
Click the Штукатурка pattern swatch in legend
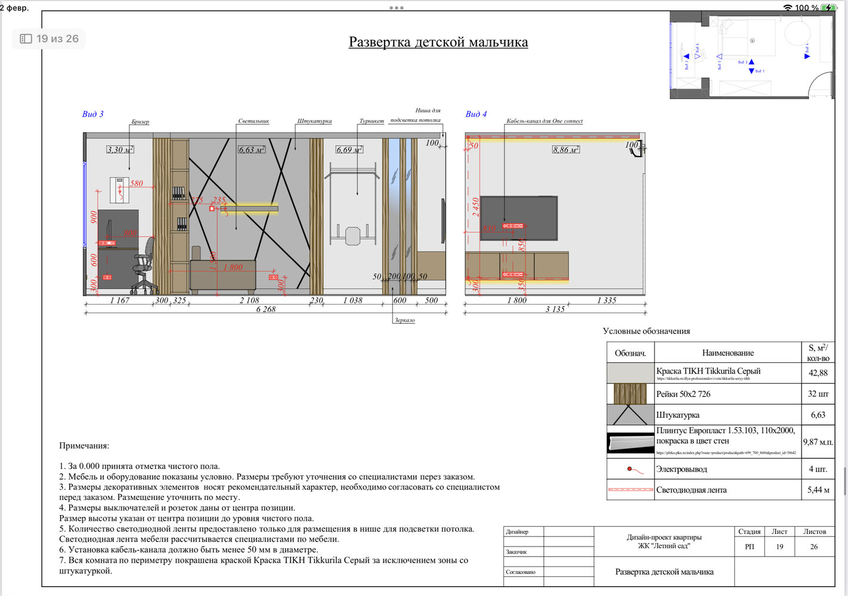630,415
